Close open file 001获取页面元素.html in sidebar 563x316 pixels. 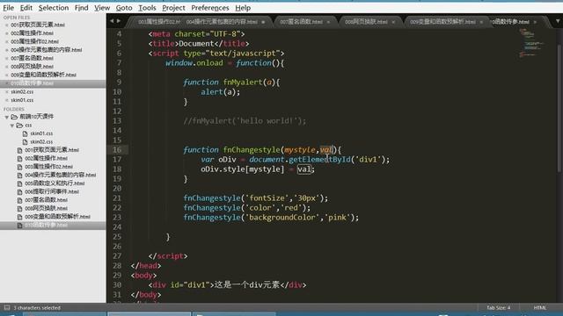coord(6,25)
